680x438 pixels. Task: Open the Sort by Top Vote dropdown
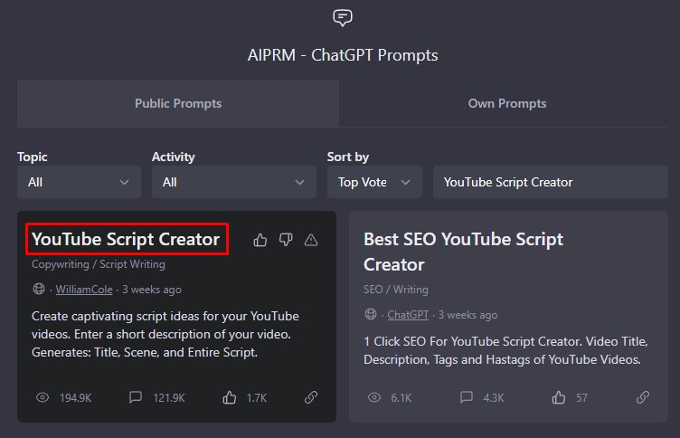(374, 182)
